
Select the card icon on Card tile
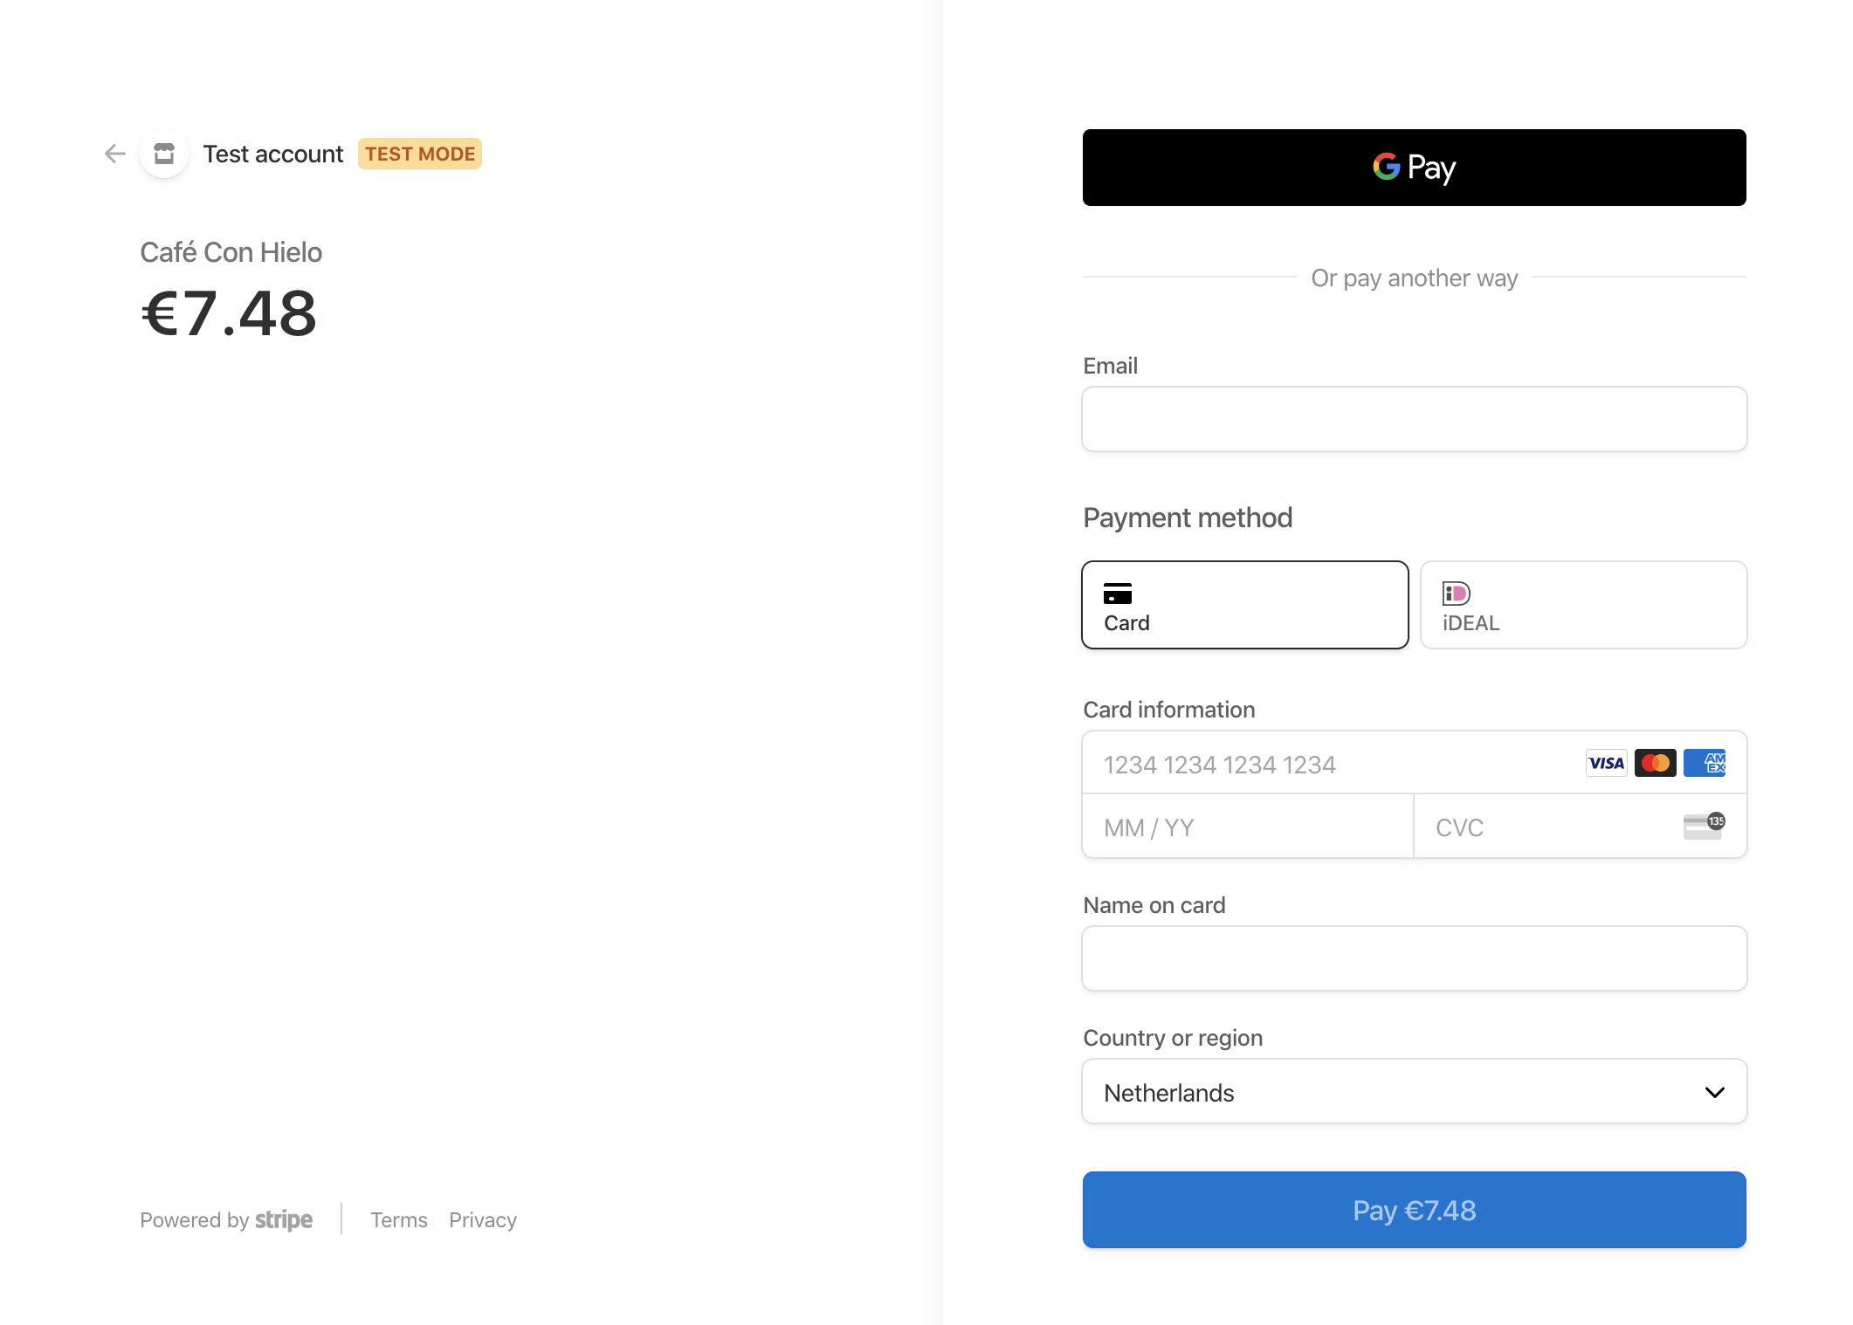pos(1118,595)
